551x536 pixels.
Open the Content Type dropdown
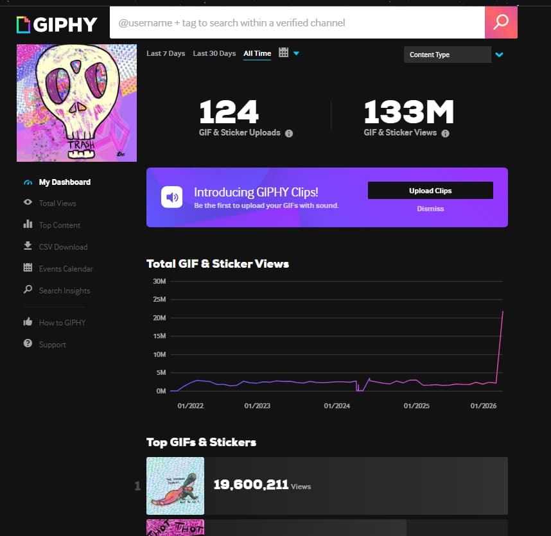point(448,55)
